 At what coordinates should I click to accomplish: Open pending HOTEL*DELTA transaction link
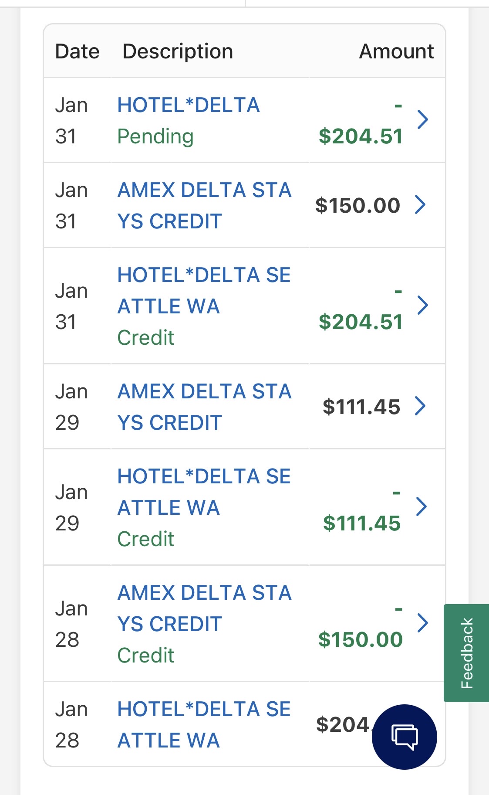(x=189, y=105)
